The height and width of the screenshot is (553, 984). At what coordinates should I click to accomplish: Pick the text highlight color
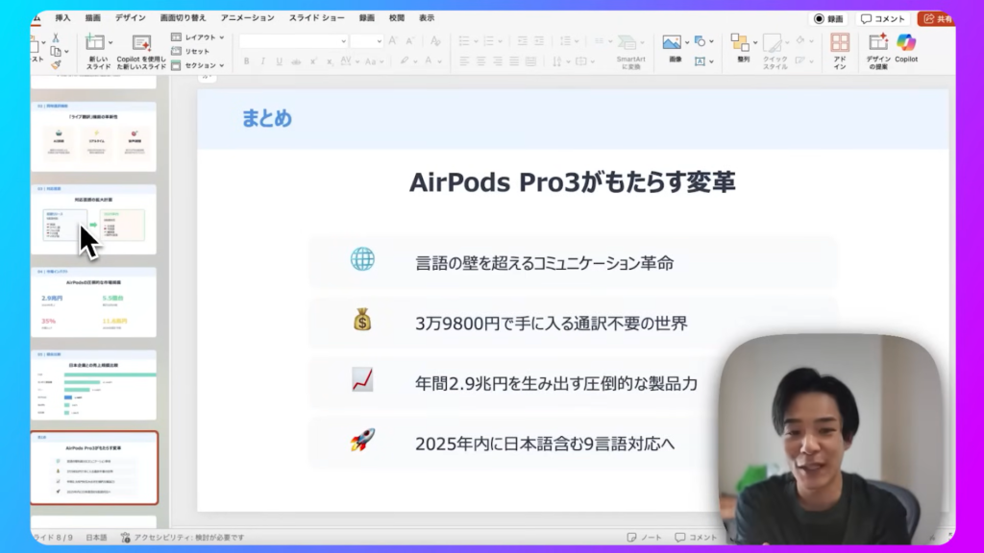pyautogui.click(x=405, y=61)
